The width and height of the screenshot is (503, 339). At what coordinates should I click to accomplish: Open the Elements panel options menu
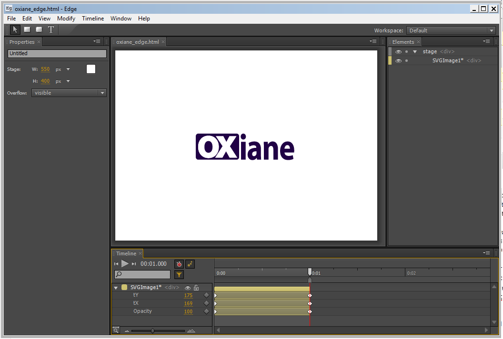tap(486, 41)
